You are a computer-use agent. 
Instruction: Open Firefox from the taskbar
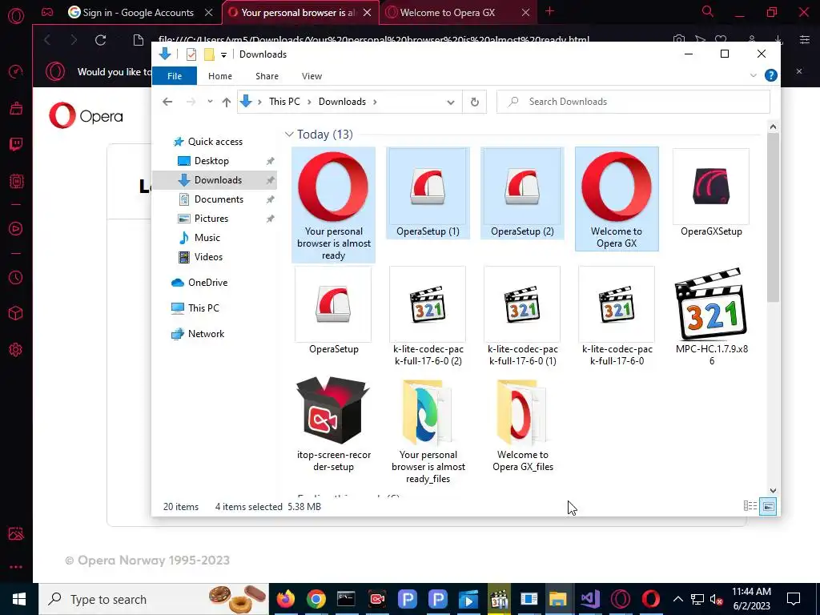click(x=286, y=599)
